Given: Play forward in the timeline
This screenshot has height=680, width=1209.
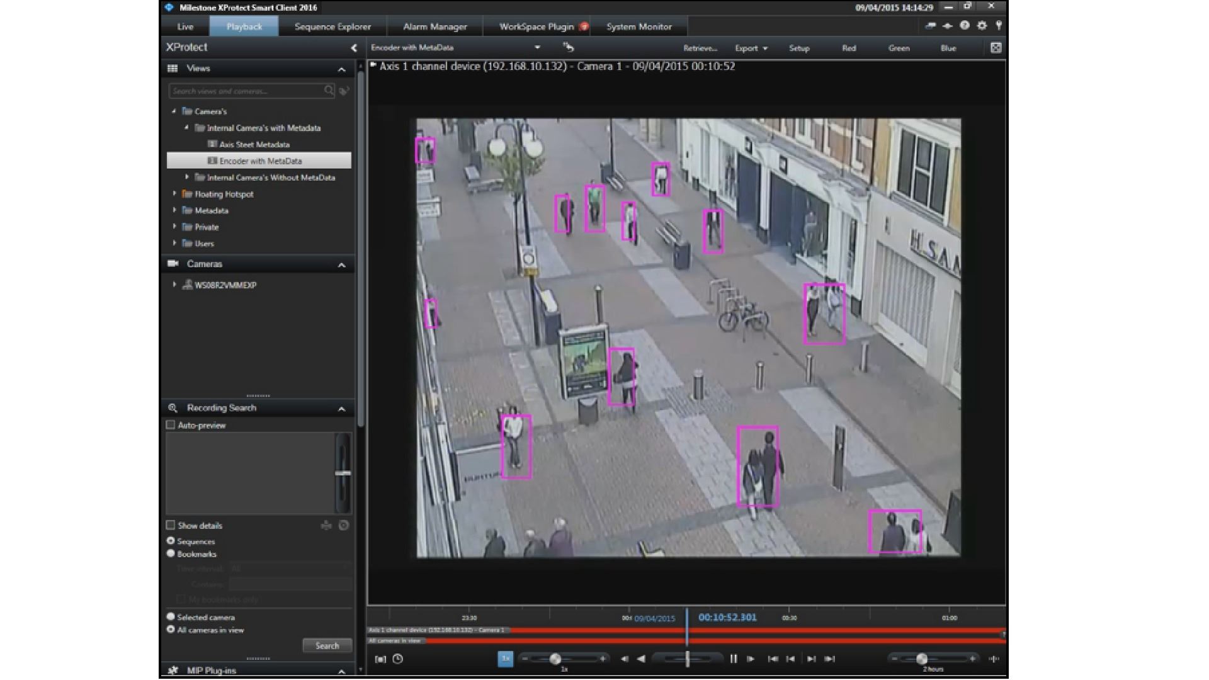Looking at the screenshot, I should pos(751,659).
